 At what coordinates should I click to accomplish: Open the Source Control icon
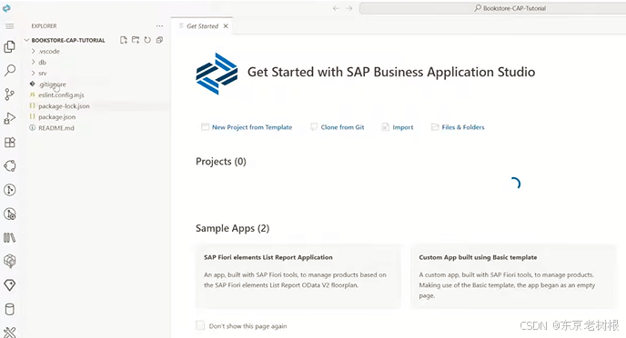(x=10, y=94)
